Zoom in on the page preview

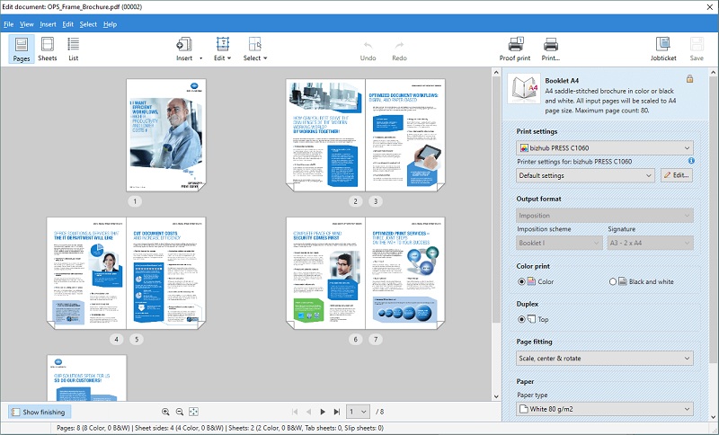pos(165,412)
